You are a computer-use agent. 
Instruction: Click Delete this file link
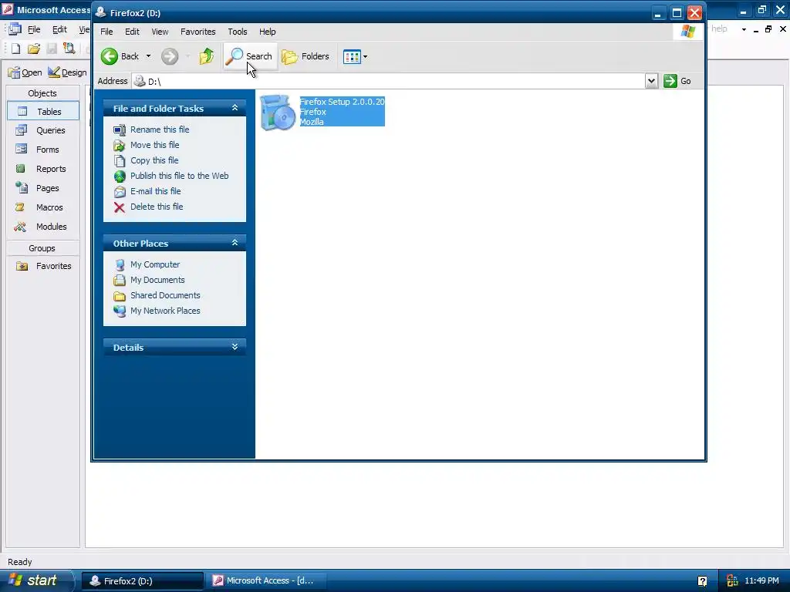[157, 207]
